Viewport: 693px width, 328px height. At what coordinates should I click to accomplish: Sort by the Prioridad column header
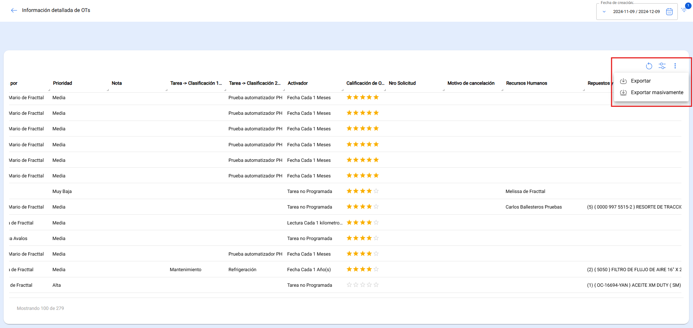pos(62,83)
